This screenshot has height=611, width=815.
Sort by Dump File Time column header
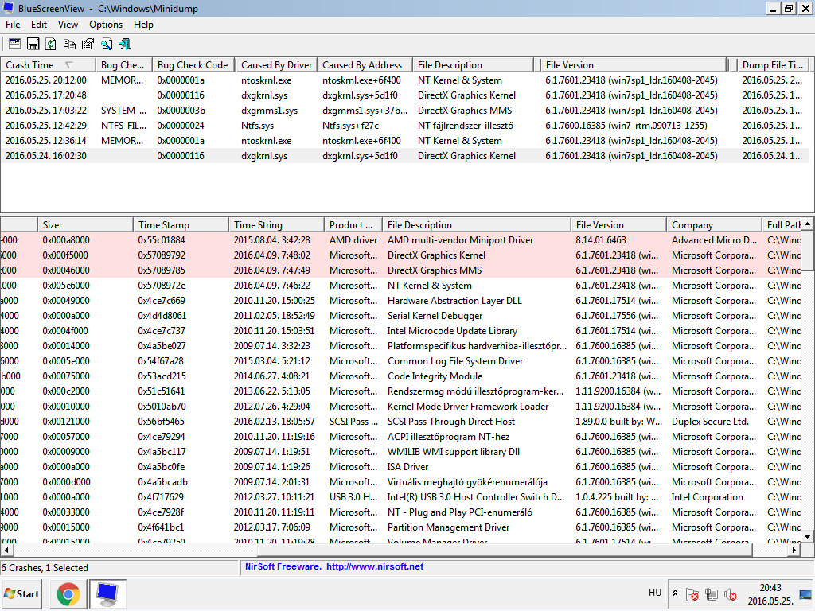(x=773, y=65)
